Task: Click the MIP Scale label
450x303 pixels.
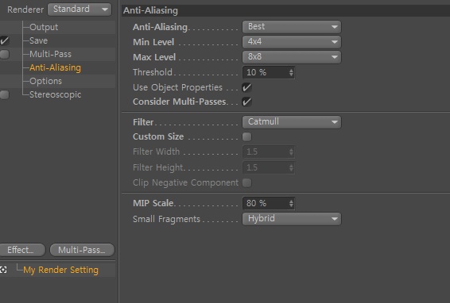Action: click(x=153, y=203)
